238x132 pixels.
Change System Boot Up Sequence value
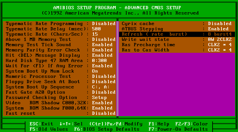coord(101,87)
